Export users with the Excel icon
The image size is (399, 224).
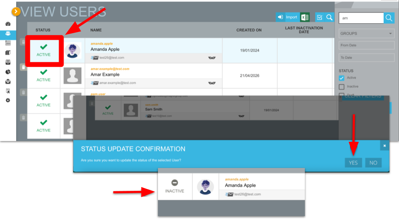(x=305, y=17)
